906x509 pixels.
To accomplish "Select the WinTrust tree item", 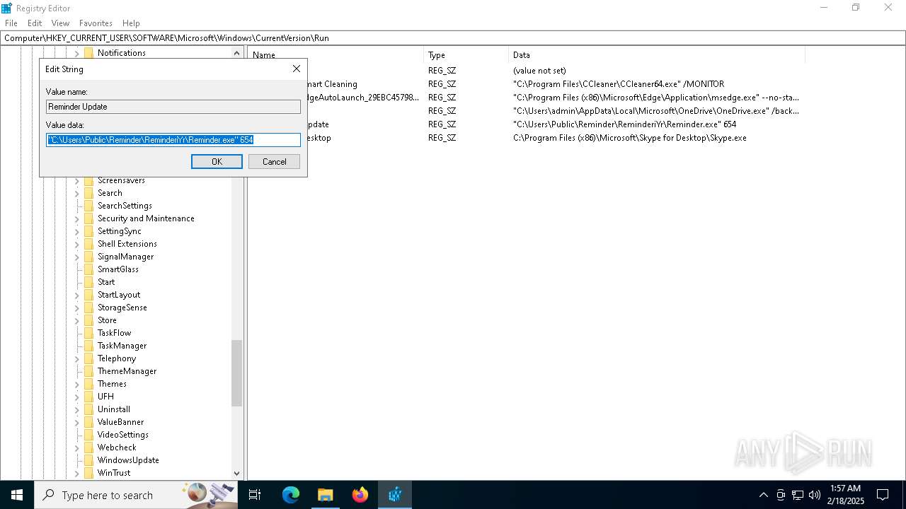I will [x=114, y=473].
